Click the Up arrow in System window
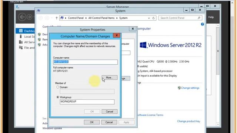The width and height of the screenshot is (237, 133). [x=57, y=18]
